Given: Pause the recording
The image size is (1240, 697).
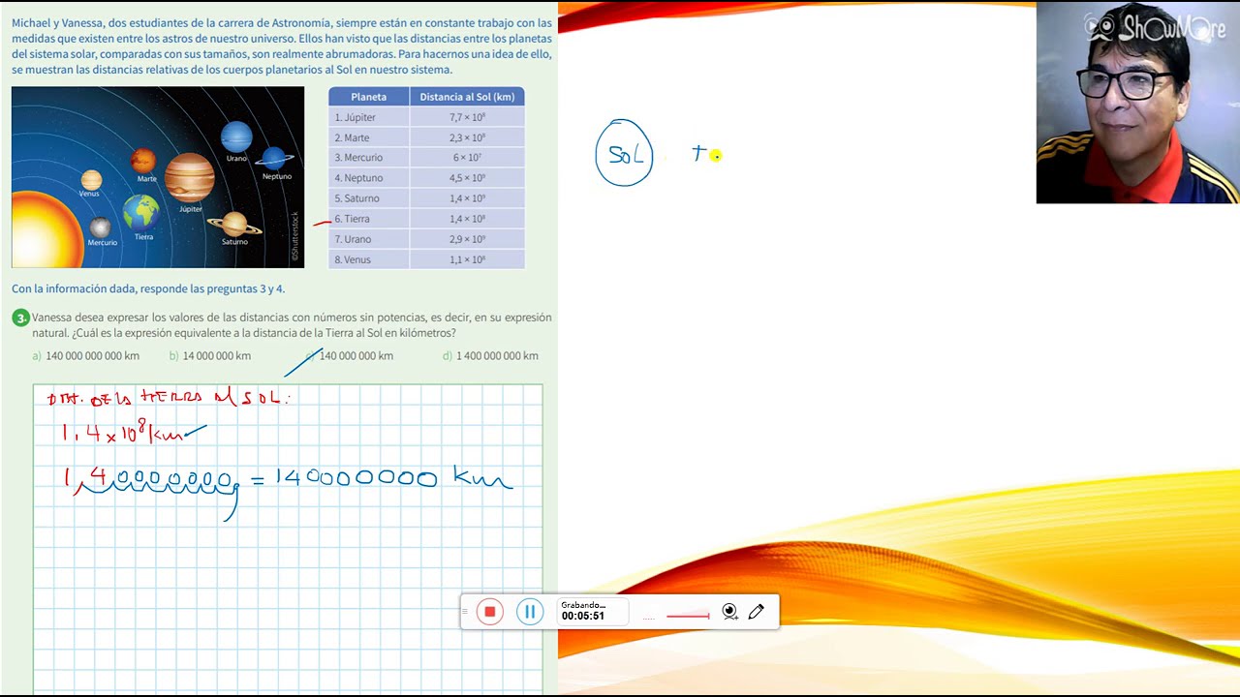Looking at the screenshot, I should point(530,612).
